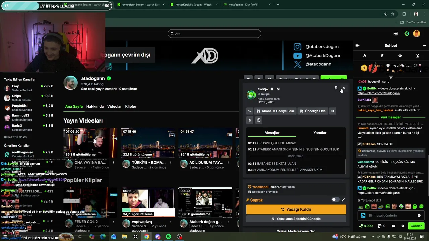Open Spotify from the Windows taskbar
The width and height of the screenshot is (429, 241).
coord(169,237)
